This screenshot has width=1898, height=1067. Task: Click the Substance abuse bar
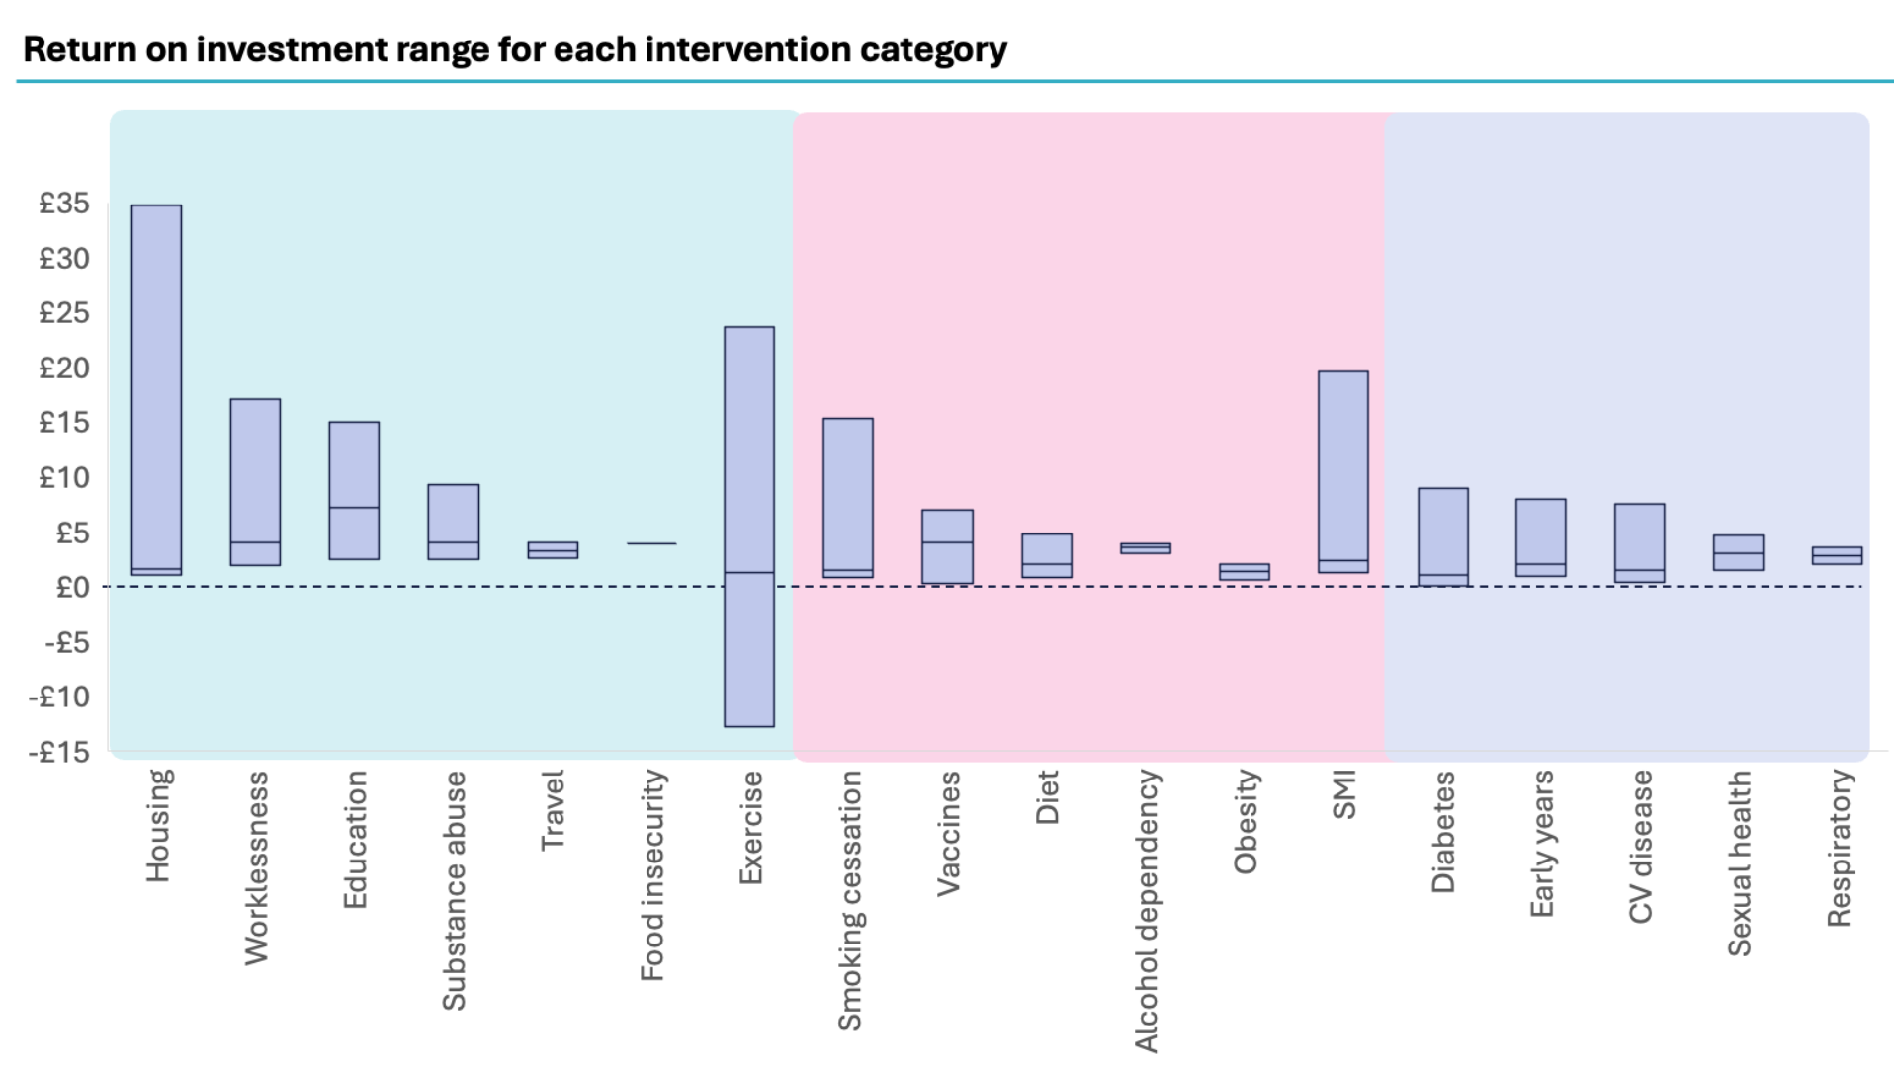coord(453,522)
